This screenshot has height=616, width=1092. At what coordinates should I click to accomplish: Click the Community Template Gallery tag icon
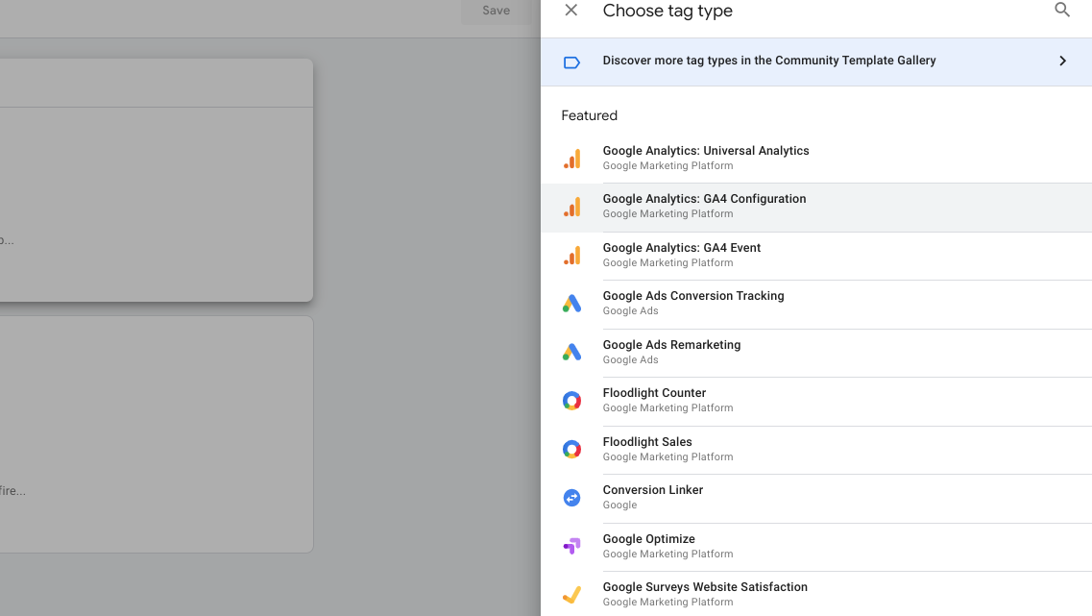click(571, 62)
